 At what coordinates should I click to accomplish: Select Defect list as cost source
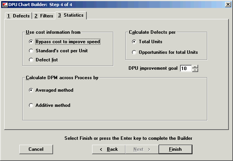click(x=31, y=60)
